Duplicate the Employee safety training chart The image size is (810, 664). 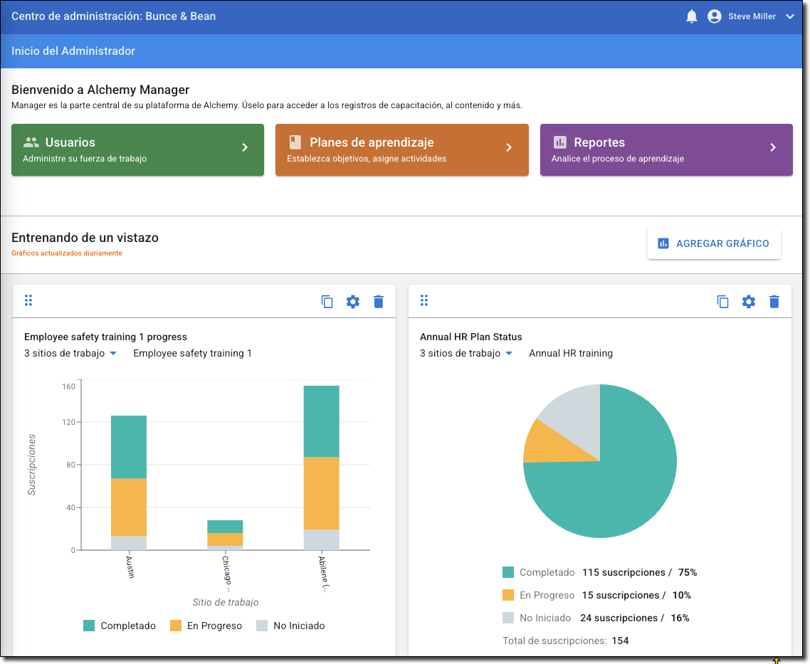point(327,302)
